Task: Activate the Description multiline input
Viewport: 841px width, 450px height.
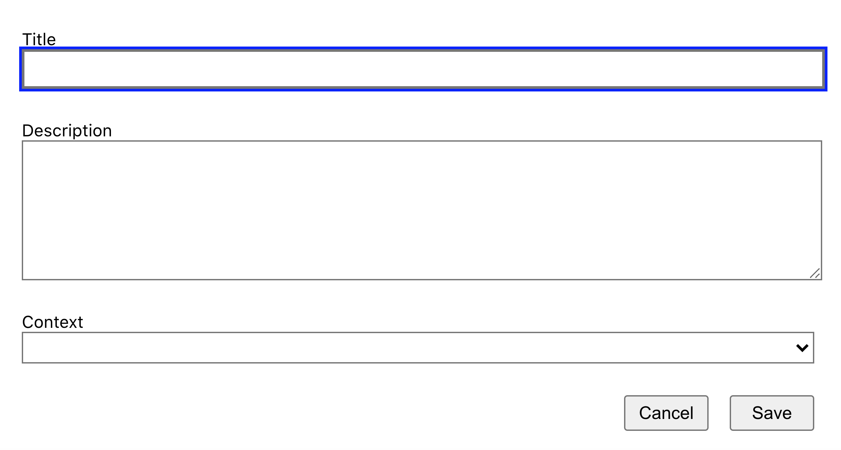Action: [x=422, y=210]
